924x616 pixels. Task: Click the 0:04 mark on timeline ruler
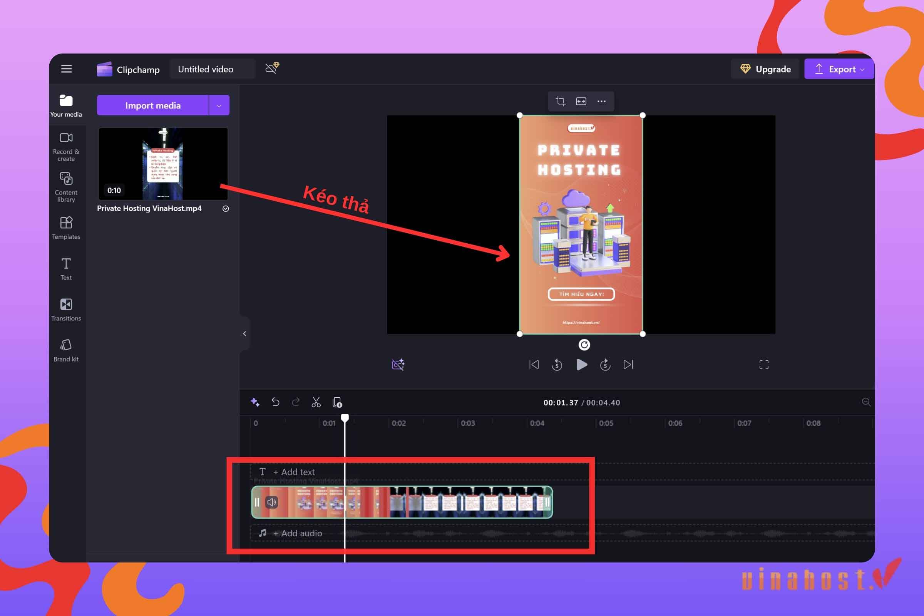tap(537, 423)
